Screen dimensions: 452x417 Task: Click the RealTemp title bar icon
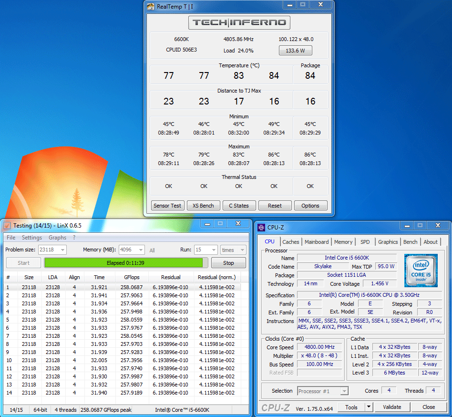pyautogui.click(x=151, y=7)
